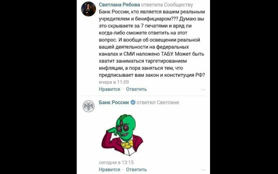The image size is (278, 174).
Task: Reply to Светлана's comment via Ответить
Action: point(136,89)
